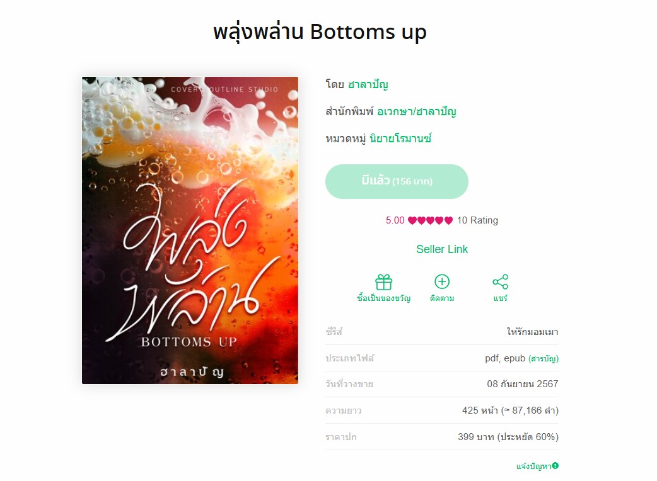Click the มีแล้ว (156 บาท) button
The width and height of the screenshot is (657, 481).
click(397, 181)
